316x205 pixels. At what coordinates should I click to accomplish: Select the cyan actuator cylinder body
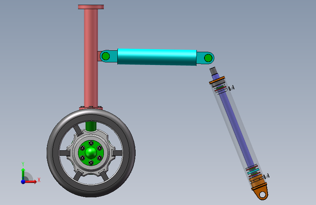[157, 57]
